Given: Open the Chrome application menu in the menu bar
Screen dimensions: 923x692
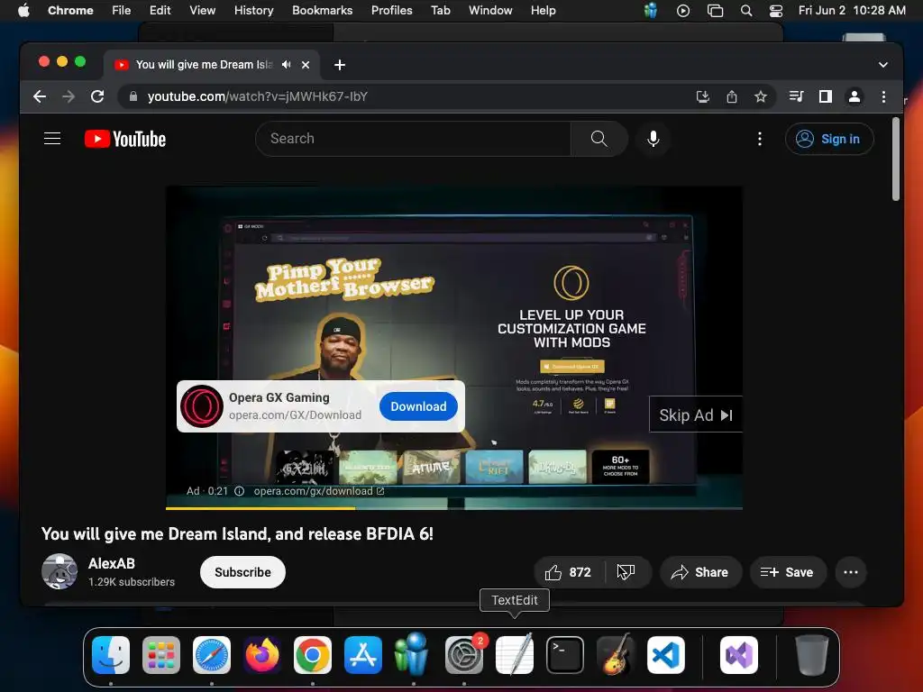Looking at the screenshot, I should [x=70, y=11].
